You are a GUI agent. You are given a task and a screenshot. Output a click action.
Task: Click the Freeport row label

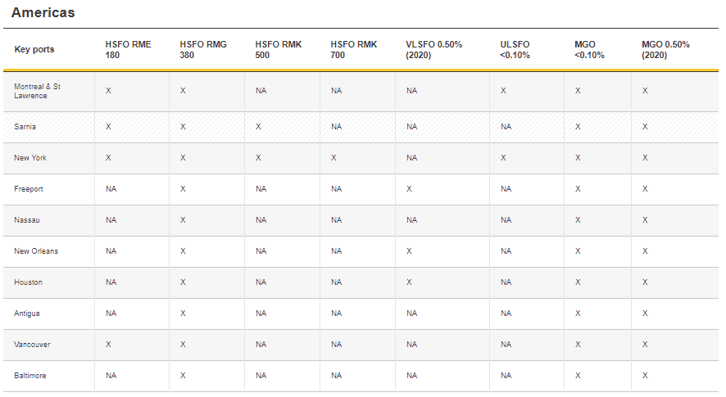click(x=28, y=189)
